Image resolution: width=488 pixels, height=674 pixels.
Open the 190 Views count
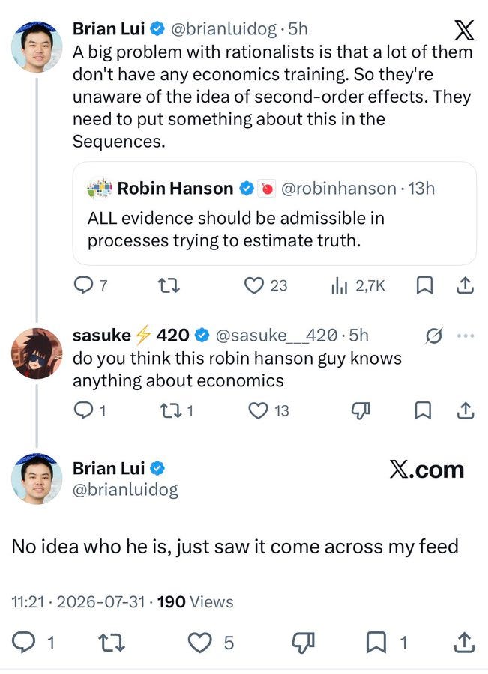point(196,601)
